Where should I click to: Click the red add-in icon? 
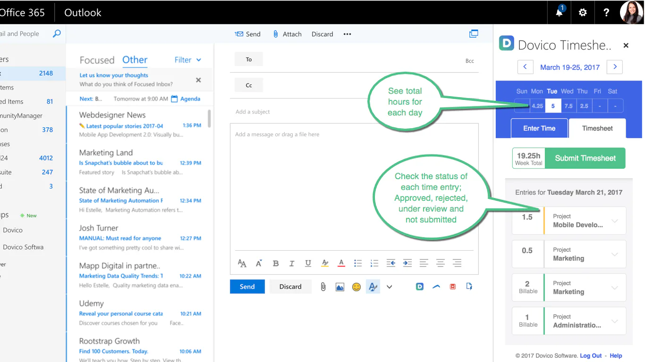tap(453, 286)
